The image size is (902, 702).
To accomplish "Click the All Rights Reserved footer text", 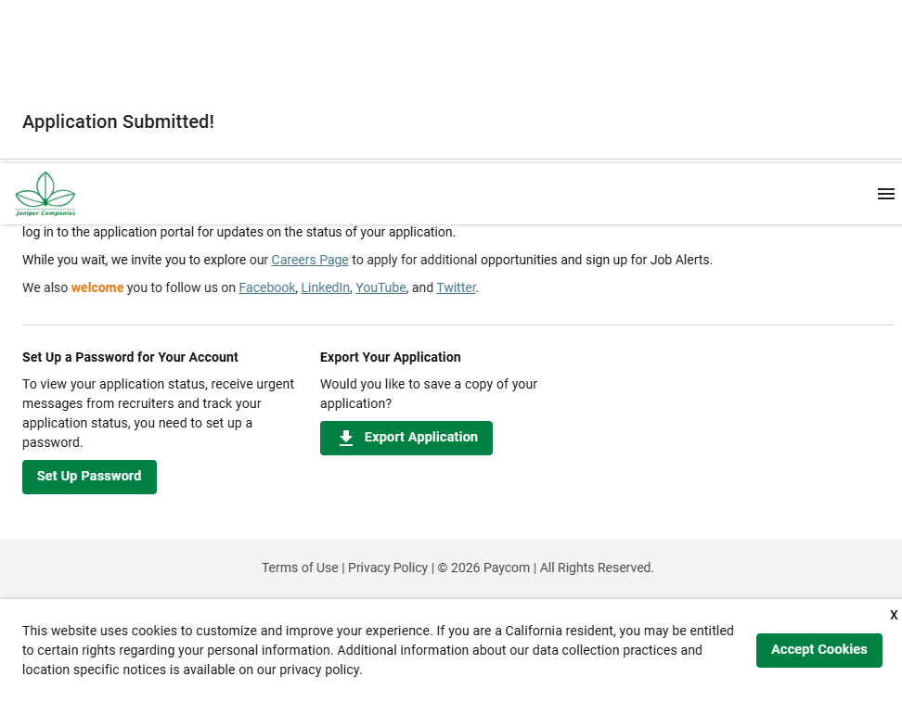I will point(597,568).
